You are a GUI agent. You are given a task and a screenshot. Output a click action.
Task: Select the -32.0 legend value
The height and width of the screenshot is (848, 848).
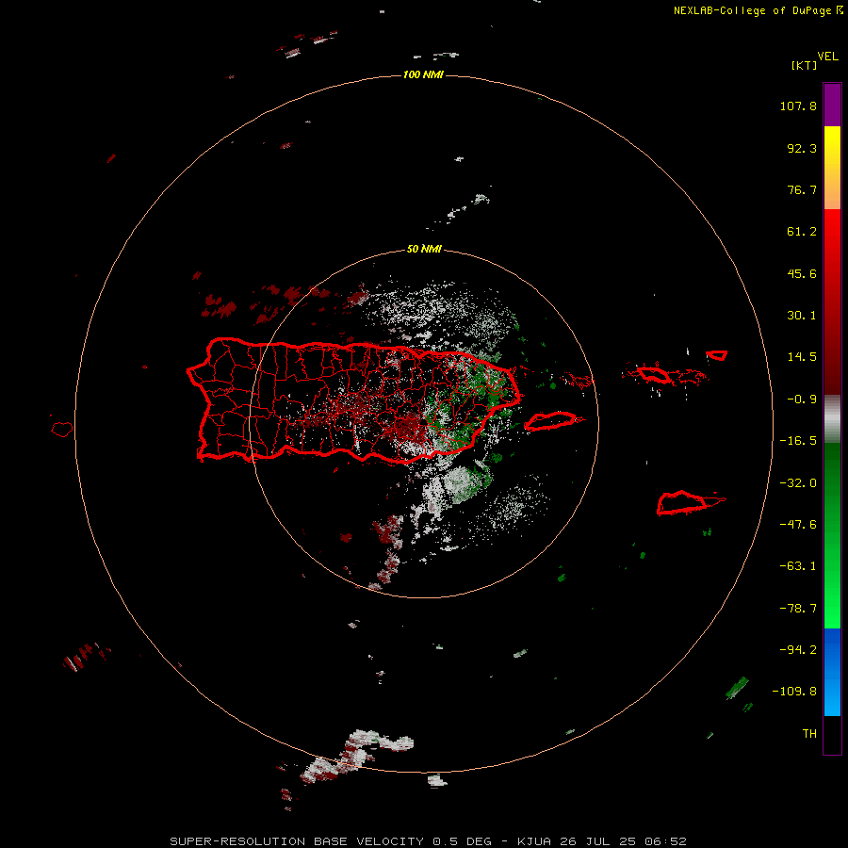[798, 483]
